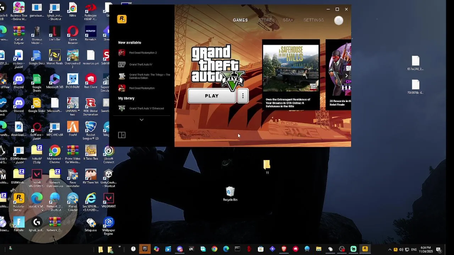Expand library list with the down chevron
Screen dimensions: 454x255
[142, 120]
